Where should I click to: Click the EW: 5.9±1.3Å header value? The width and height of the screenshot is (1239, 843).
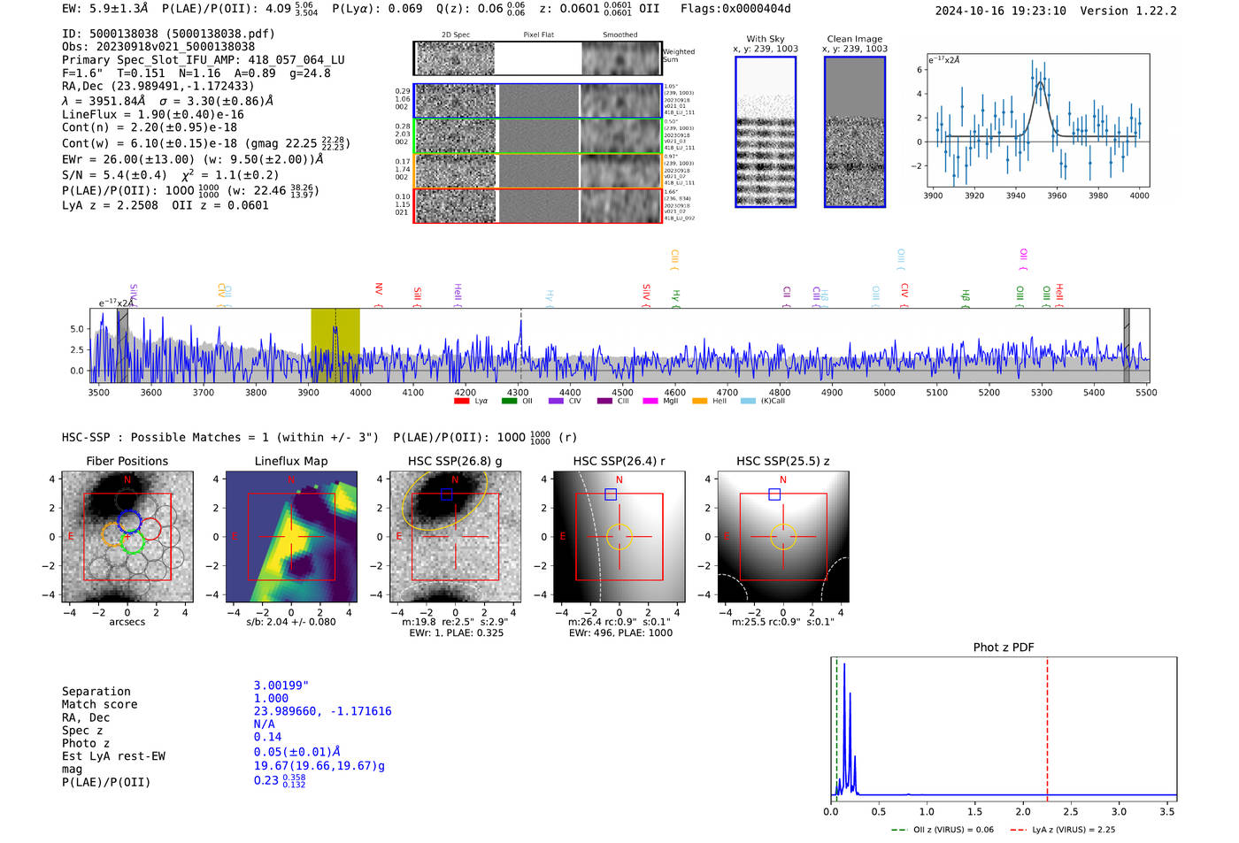point(106,9)
